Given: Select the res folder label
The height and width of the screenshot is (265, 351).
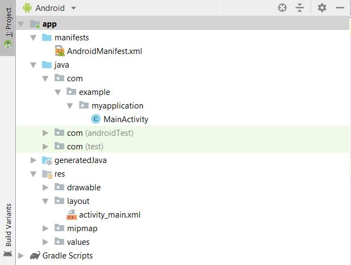Looking at the screenshot, I should tap(59, 174).
